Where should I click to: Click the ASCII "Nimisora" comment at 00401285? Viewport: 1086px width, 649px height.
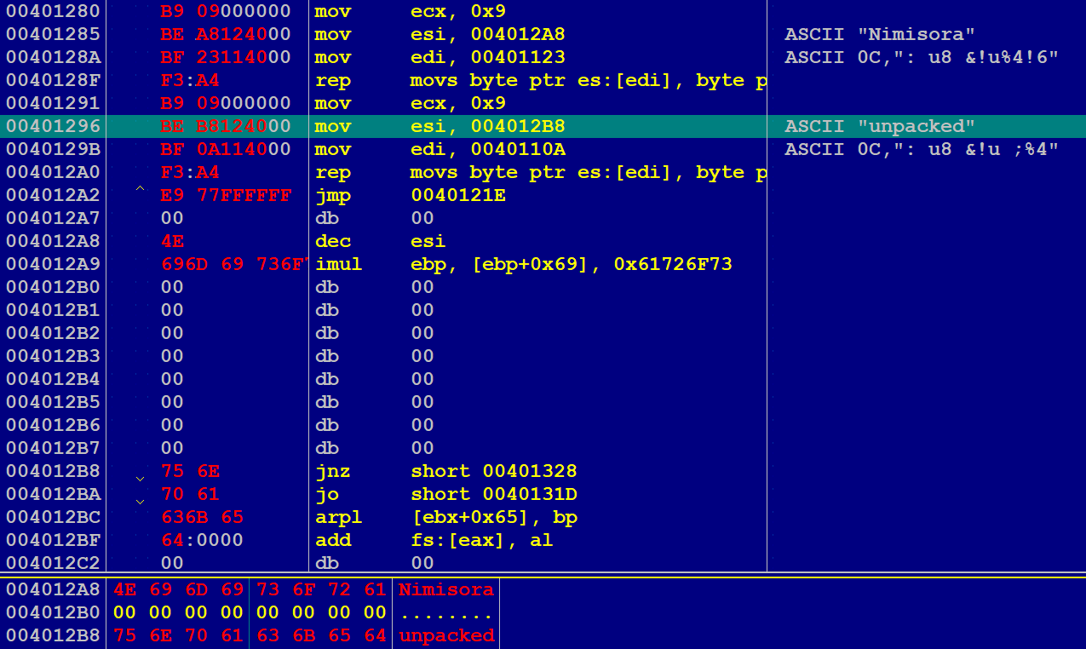879,34
